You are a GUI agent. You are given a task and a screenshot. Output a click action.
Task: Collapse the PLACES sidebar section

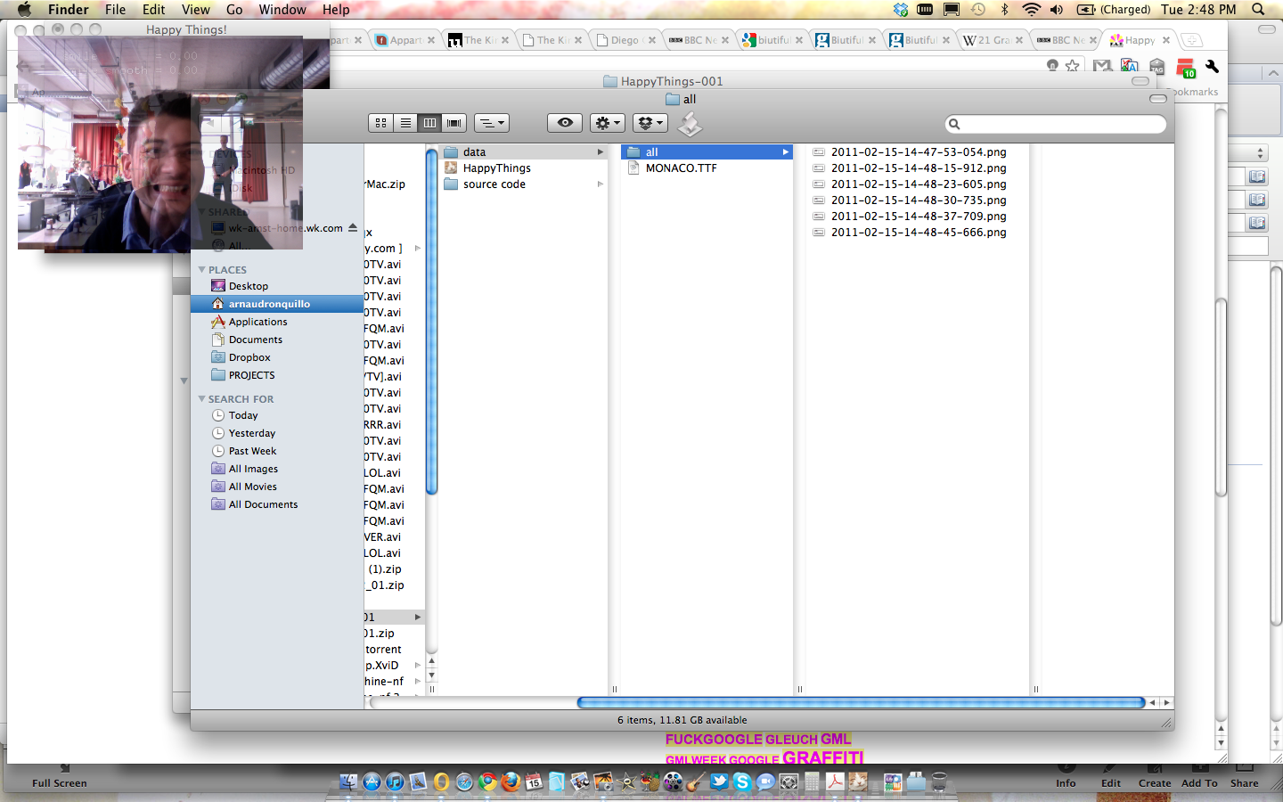[202, 270]
